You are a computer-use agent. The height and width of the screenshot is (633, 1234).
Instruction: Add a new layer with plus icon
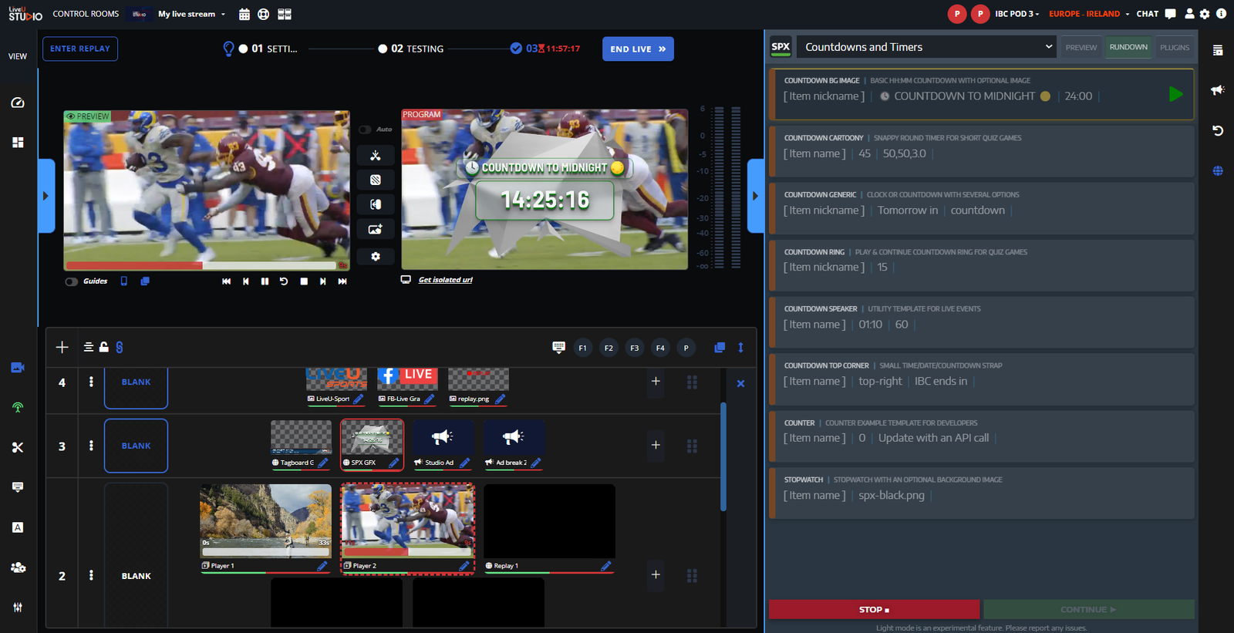pyautogui.click(x=62, y=347)
